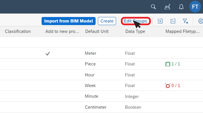
Task: Click the red 0 / 1 mapped filetype indicator
Action: [x=173, y=86]
